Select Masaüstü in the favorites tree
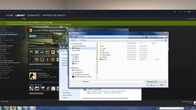Image resolution: width=196 pixels, height=110 pixels. (x=77, y=48)
